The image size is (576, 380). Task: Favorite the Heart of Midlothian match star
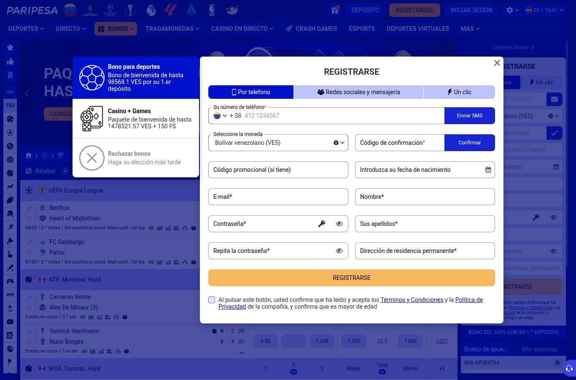29,219
